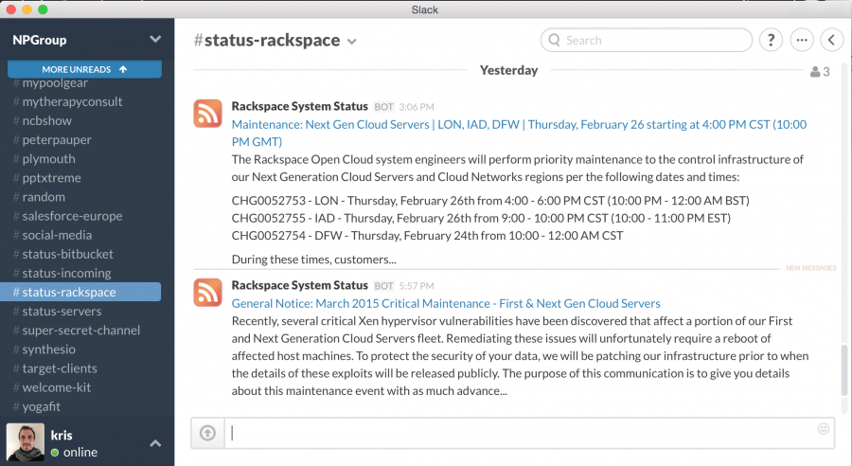The image size is (852, 466).
Task: Open the emoji picker smiley icon
Action: 824,428
